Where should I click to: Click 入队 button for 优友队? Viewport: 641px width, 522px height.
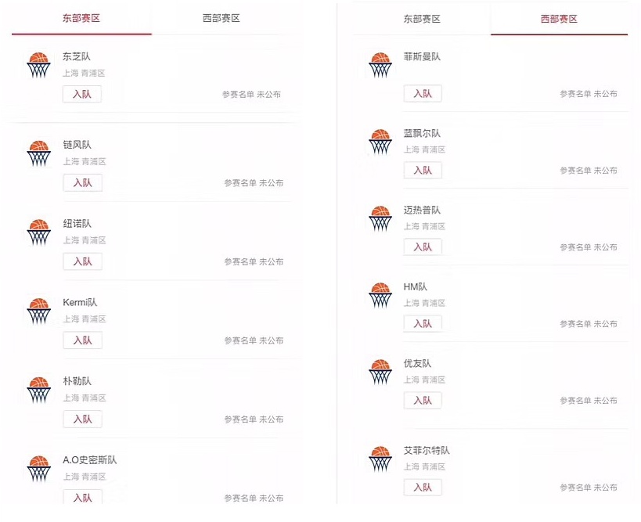(x=423, y=400)
